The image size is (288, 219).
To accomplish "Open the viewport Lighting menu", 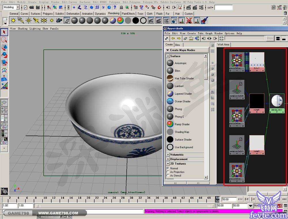I will click(x=35, y=29).
